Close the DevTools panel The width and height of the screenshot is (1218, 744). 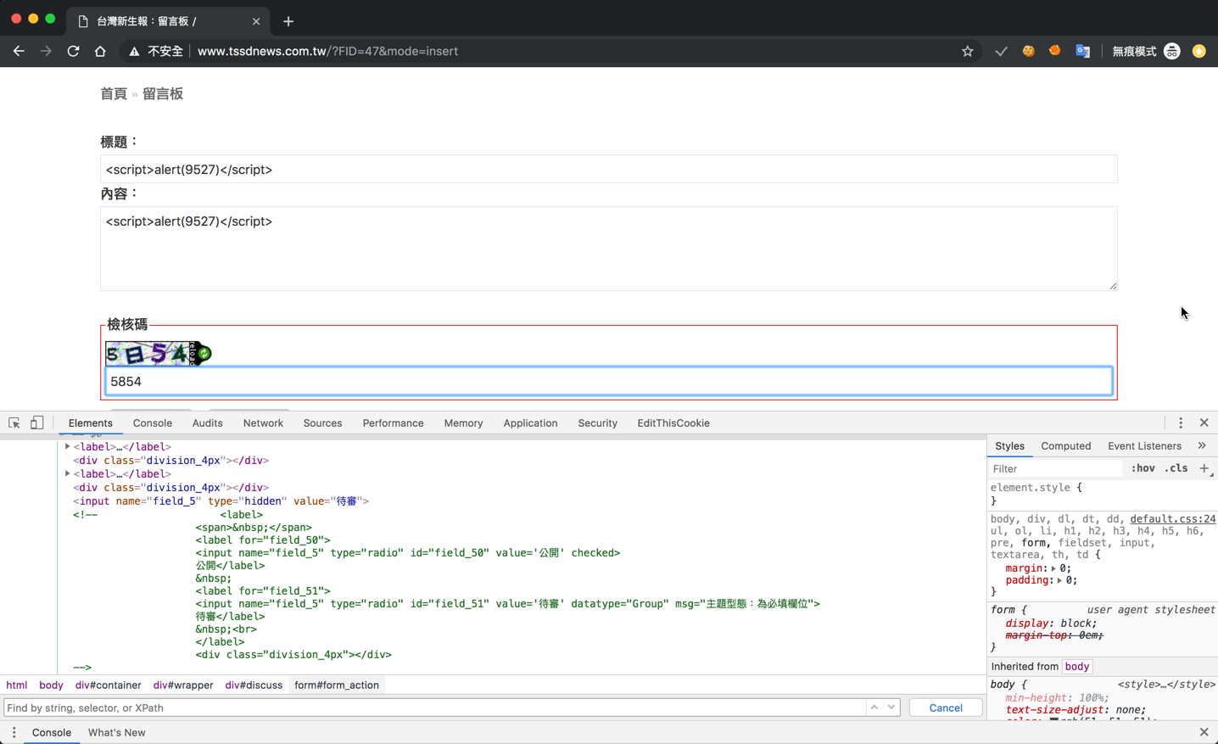pos(1204,422)
